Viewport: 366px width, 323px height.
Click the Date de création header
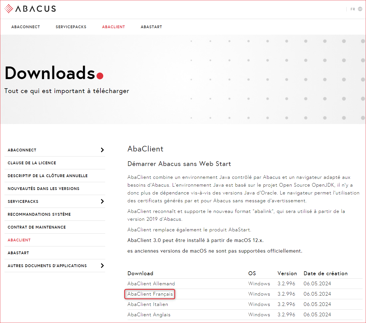(x=325, y=274)
